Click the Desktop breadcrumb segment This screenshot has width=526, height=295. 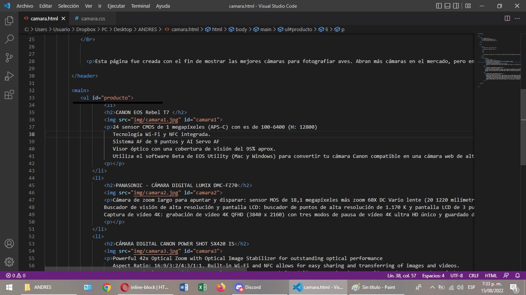tap(122, 29)
